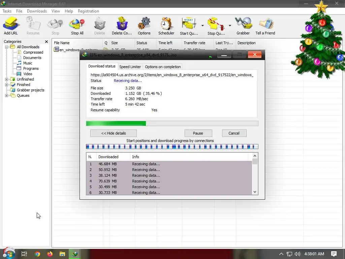Minimize the download progress dialog
This screenshot has height=259, width=345.
(x=224, y=55)
